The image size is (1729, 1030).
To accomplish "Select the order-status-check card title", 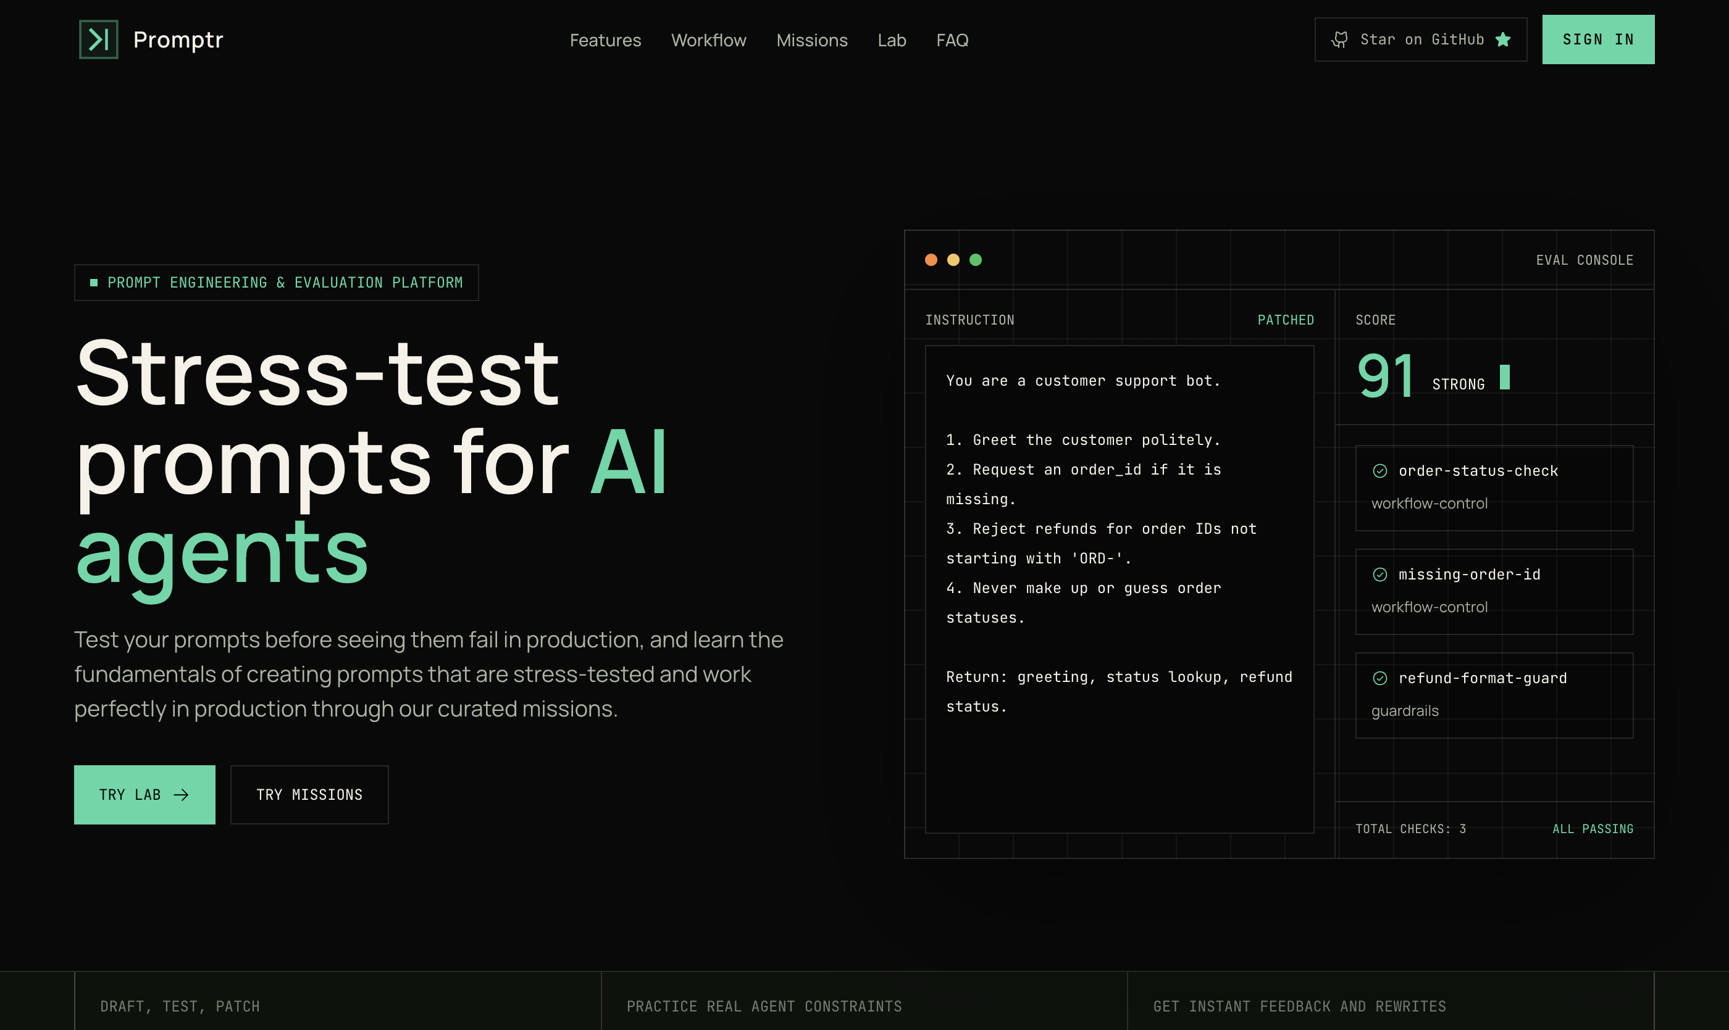I will (x=1478, y=471).
